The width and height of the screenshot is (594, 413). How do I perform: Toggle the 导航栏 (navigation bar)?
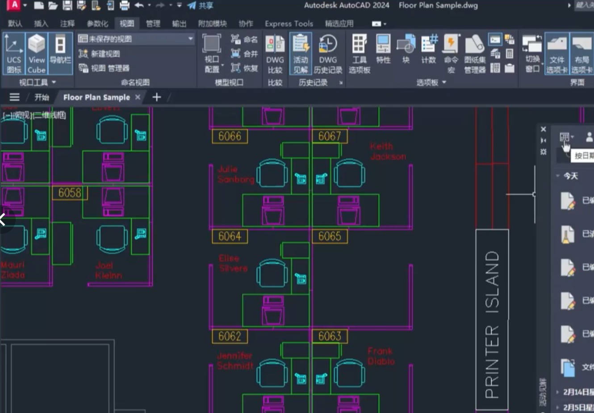tap(60, 53)
